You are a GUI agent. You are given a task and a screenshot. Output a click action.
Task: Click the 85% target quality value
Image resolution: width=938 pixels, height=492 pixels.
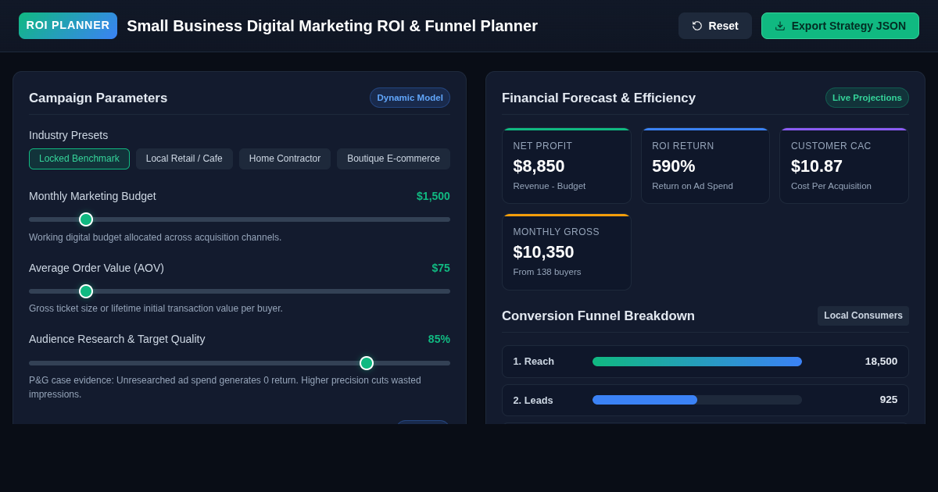[x=439, y=339]
